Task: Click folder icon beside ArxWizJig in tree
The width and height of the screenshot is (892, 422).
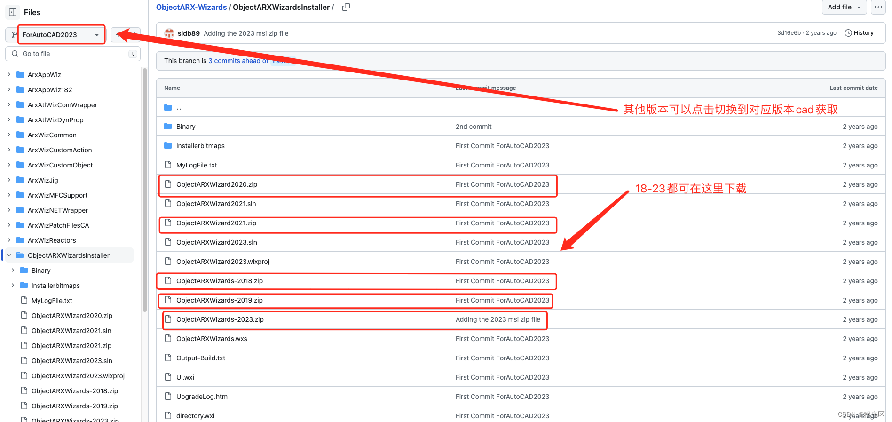Action: tap(20, 180)
